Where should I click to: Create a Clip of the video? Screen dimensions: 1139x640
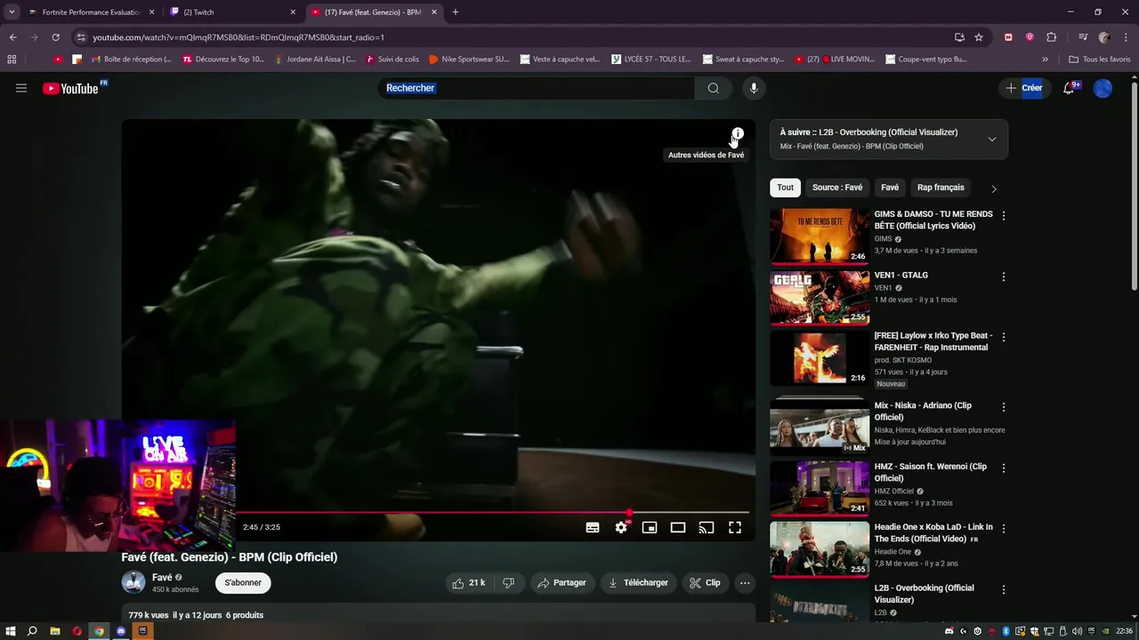[x=704, y=583]
